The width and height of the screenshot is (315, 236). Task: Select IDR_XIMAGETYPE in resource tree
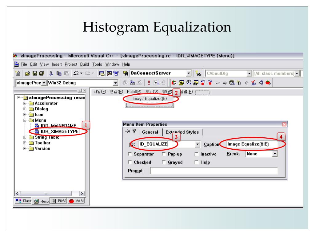click(x=59, y=132)
